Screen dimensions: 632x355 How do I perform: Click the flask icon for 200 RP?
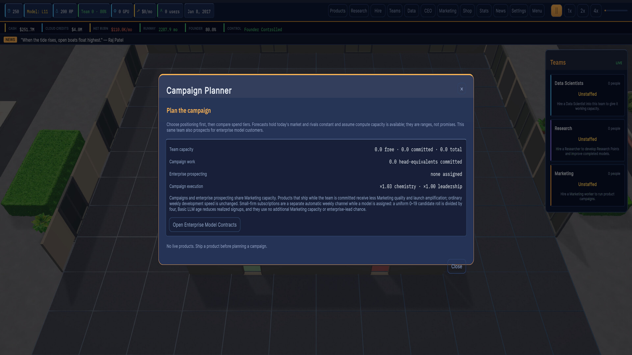(x=57, y=11)
